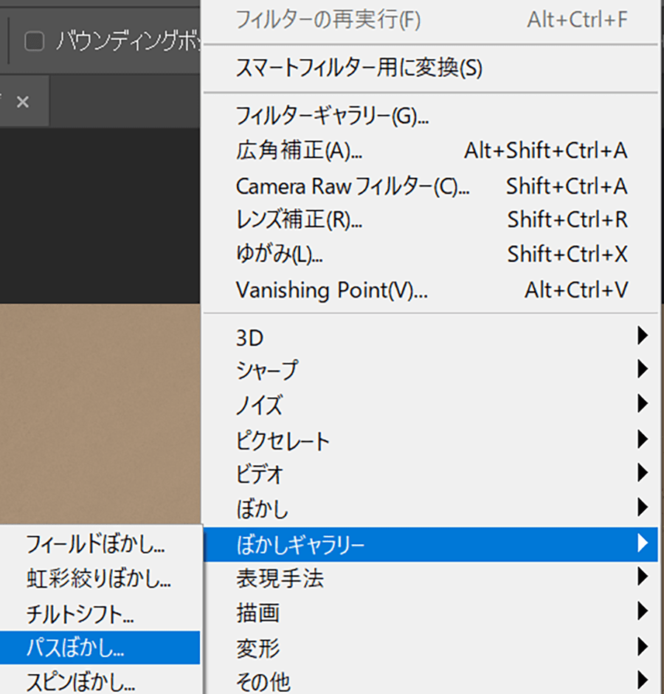The height and width of the screenshot is (694, 664).
Task: Select スピンぼかし... in submenu
Action: (x=100, y=680)
